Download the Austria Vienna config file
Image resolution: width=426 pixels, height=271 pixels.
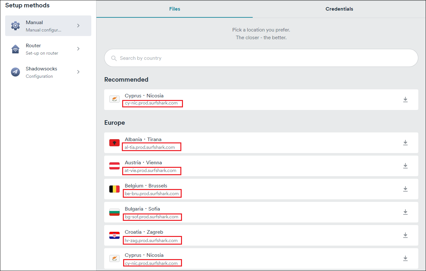tap(405, 166)
